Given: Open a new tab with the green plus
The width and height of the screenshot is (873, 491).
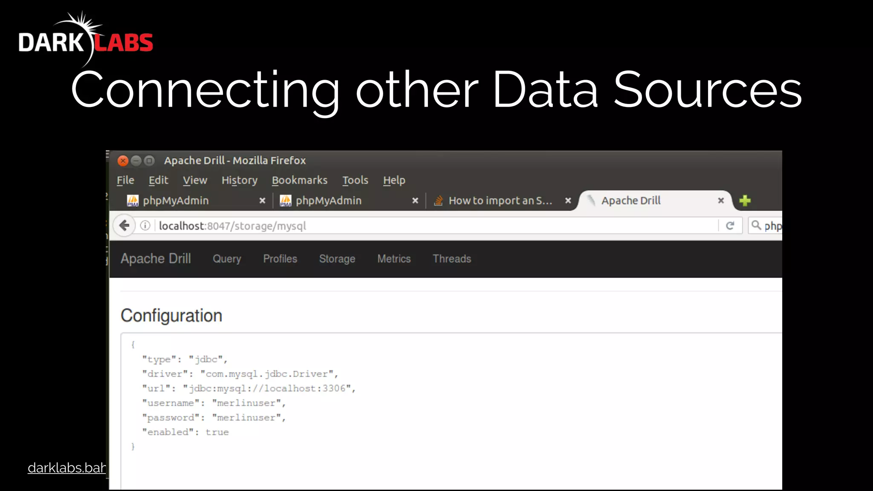Looking at the screenshot, I should (x=745, y=200).
